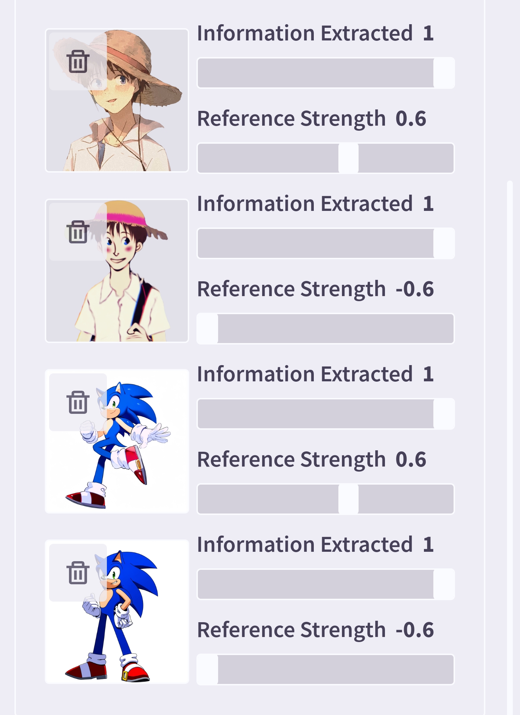The image size is (520, 715).
Task: Remove the running Sonic reference image
Action: (x=78, y=402)
